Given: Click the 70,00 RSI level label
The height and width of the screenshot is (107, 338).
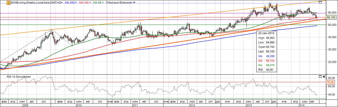Looking at the screenshot, I should pos(330,82).
